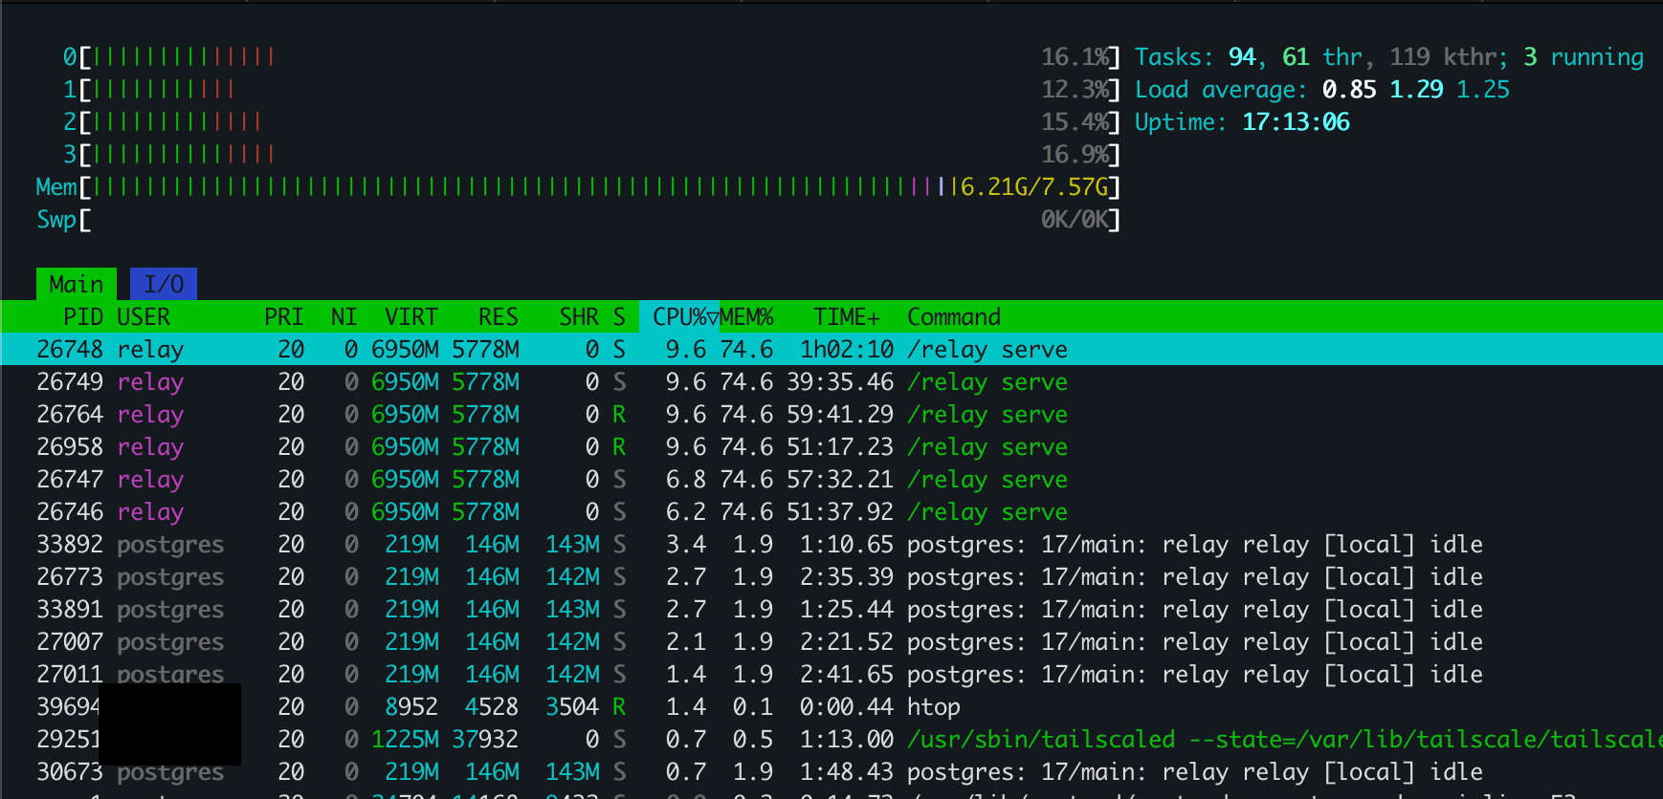Click the Load average readout

1321,89
